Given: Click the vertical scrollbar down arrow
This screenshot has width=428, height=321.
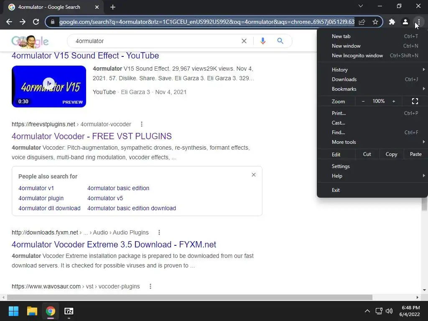Looking at the screenshot, I should (x=425, y=290).
